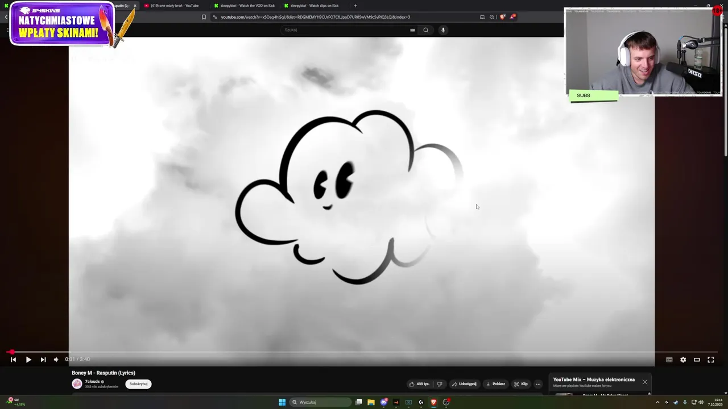The width and height of the screenshot is (728, 409).
Task: Switch to 'Watch the VOD on Kick' tab
Action: pyautogui.click(x=245, y=6)
